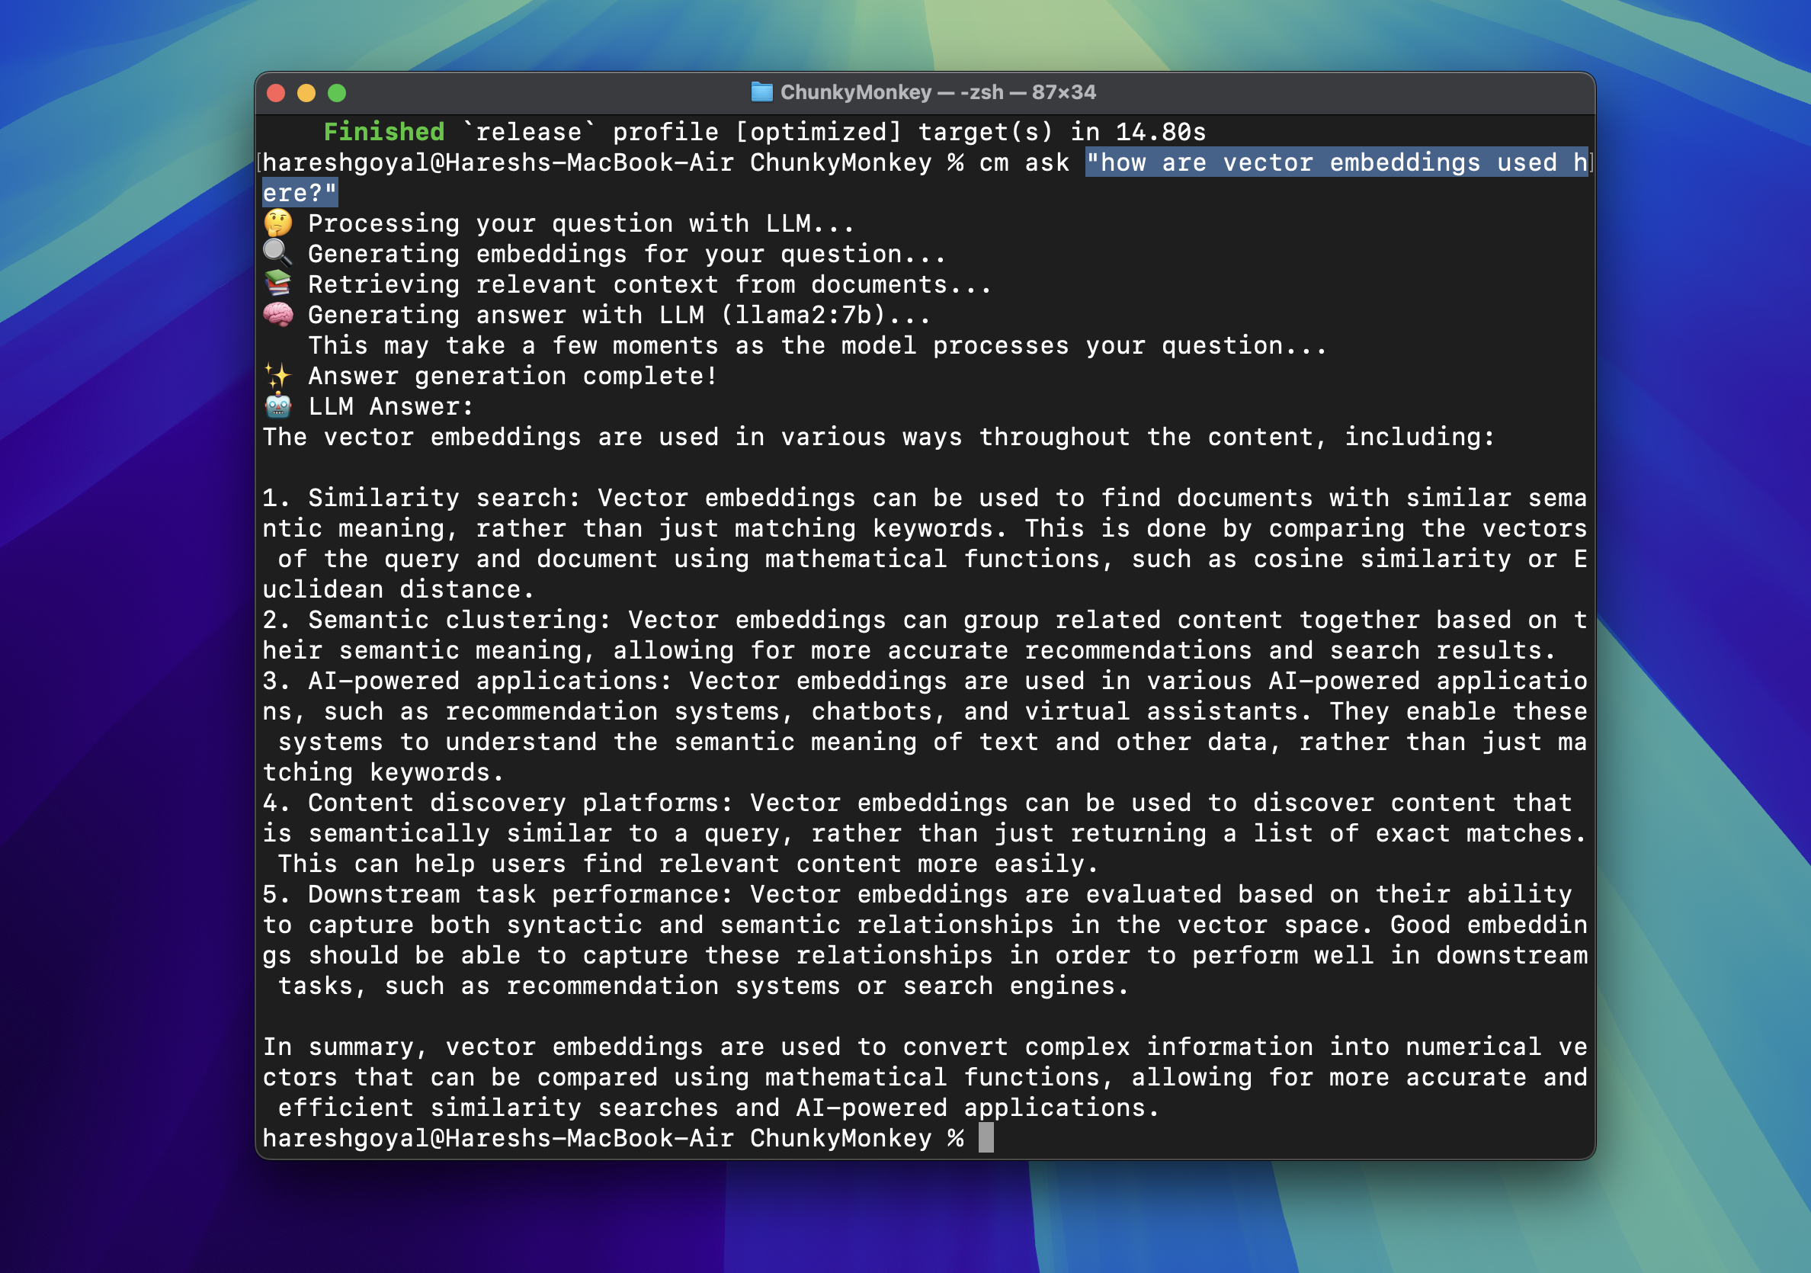Click the magnifying glass emoji icon
This screenshot has width=1811, height=1273.
coord(277,253)
